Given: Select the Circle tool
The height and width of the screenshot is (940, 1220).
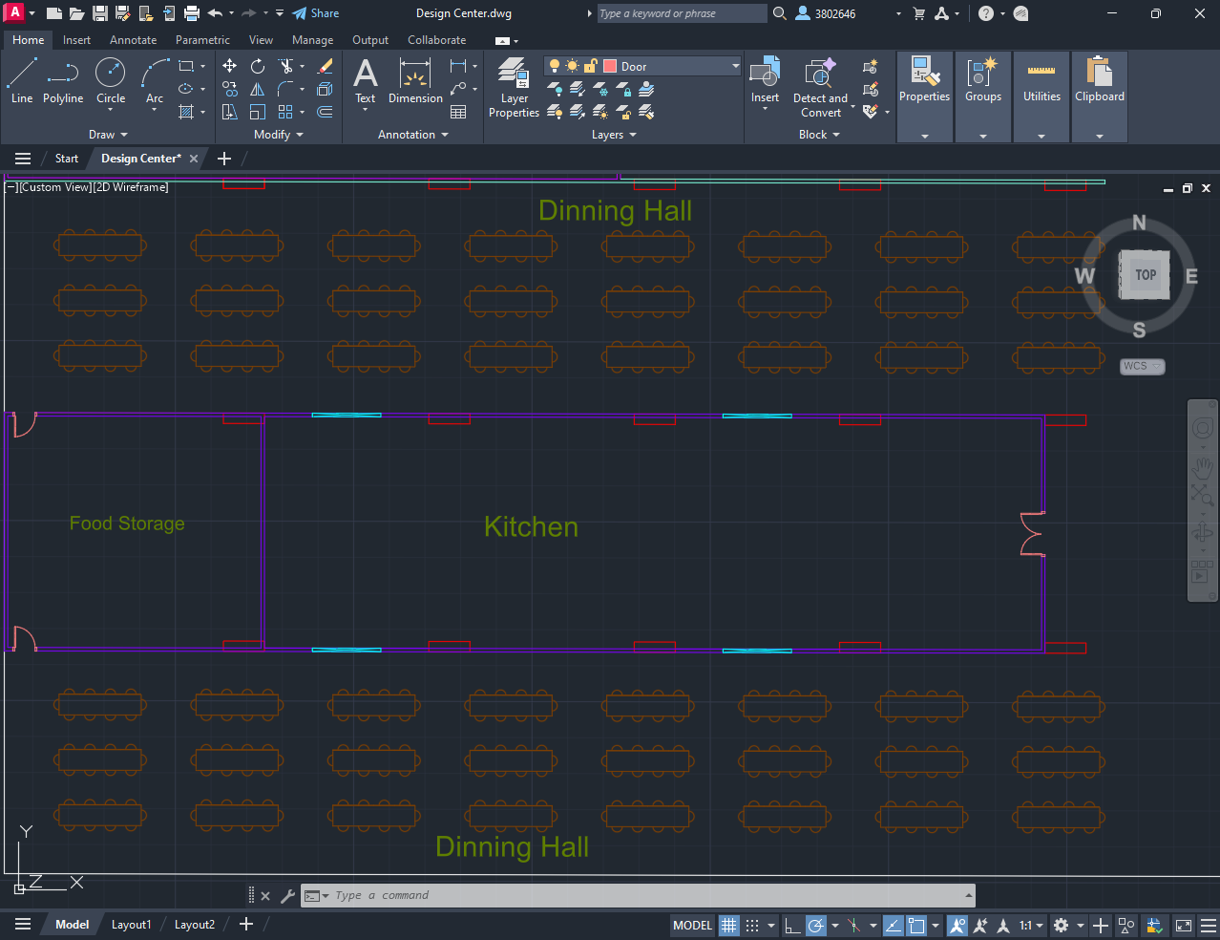Looking at the screenshot, I should pyautogui.click(x=111, y=80).
